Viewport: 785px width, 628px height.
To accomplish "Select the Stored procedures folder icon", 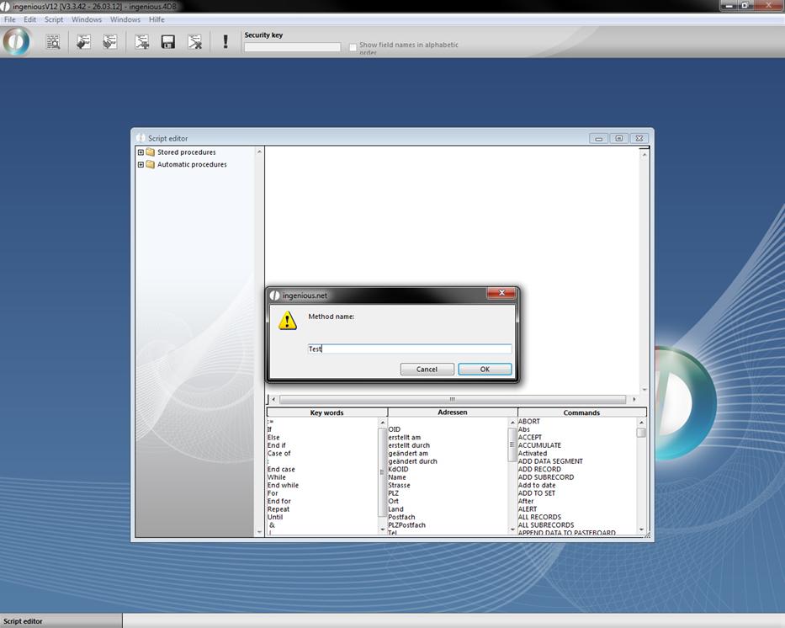I will tap(151, 152).
